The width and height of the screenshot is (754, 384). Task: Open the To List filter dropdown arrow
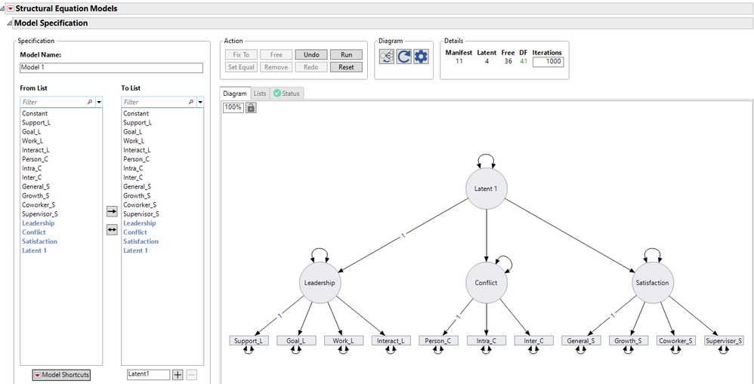click(x=200, y=102)
